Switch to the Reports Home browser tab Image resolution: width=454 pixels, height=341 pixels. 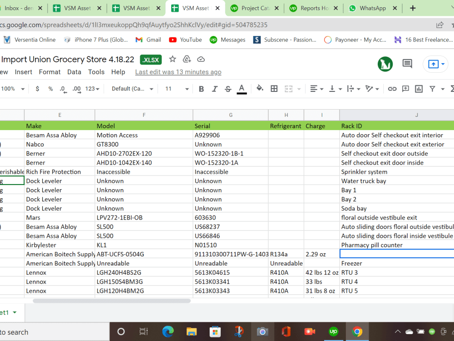(314, 8)
